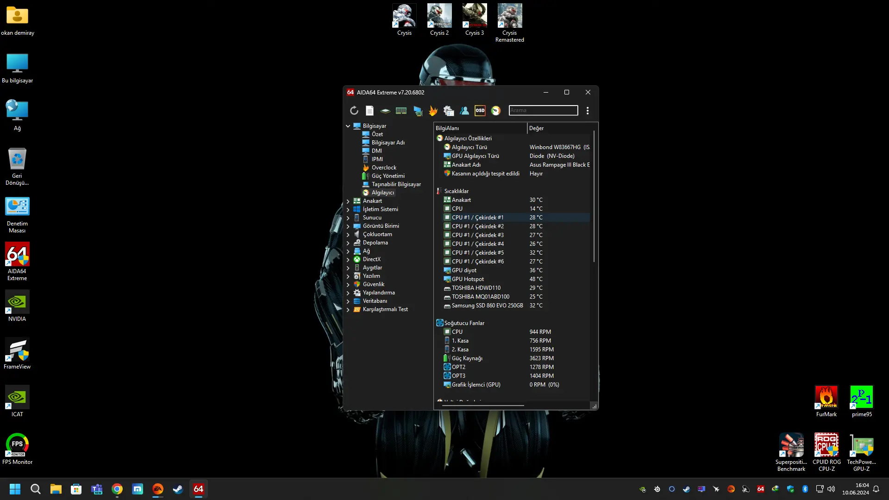Select Özet under Bilgisayar
The image size is (889, 500).
coord(377,134)
